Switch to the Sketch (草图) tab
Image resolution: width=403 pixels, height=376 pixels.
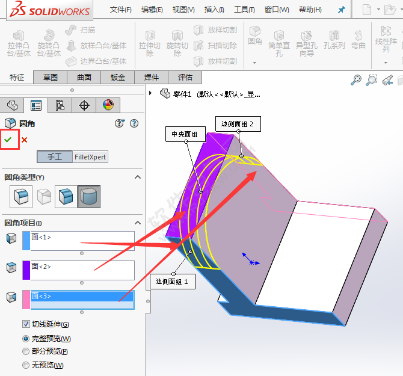(51, 78)
